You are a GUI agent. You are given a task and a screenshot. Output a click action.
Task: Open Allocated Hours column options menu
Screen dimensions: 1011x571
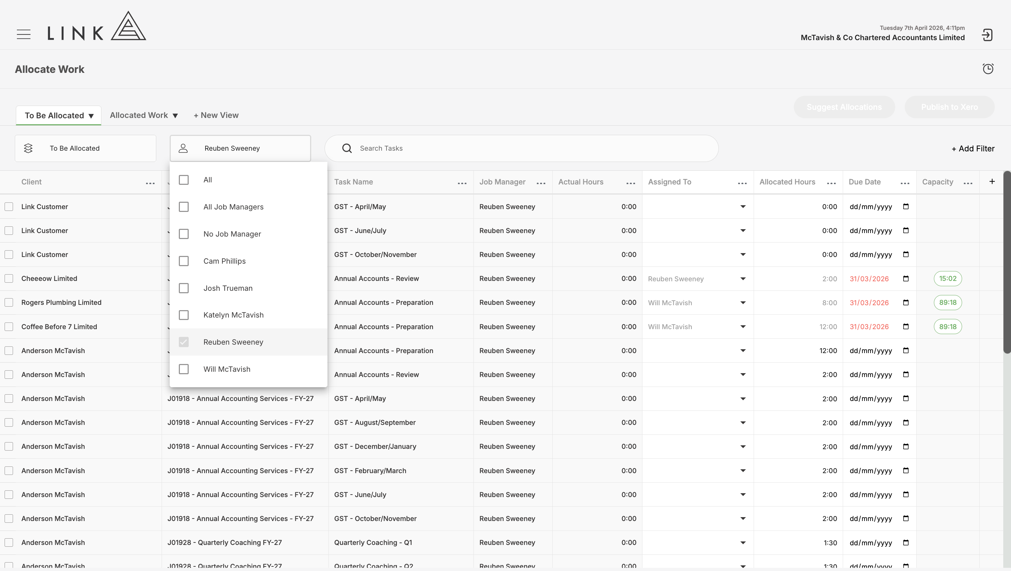click(831, 183)
